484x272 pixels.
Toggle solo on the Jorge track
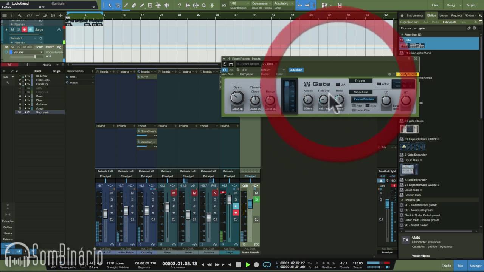(x=18, y=29)
